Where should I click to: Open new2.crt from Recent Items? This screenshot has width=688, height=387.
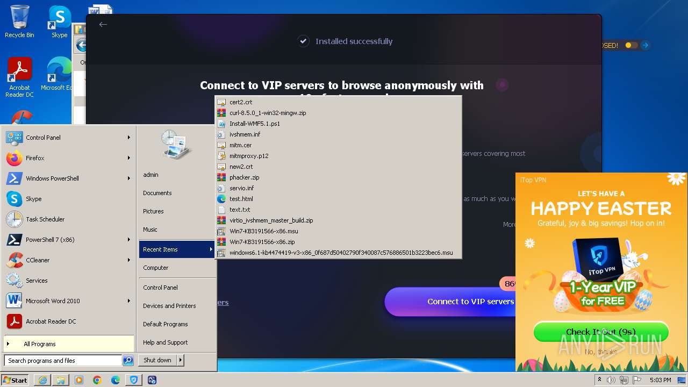(338, 167)
